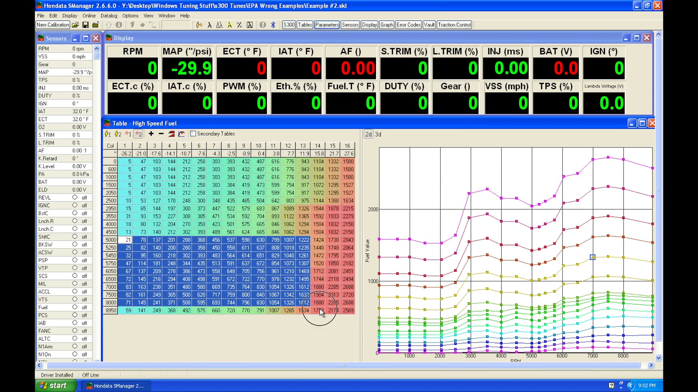Image resolution: width=698 pixels, height=392 pixels.
Task: Click the plus icon to increase table values
Action: tap(151, 134)
